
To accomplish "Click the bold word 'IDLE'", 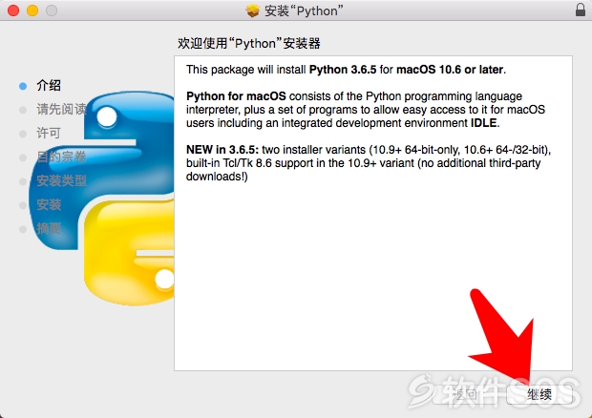I will coord(483,123).
